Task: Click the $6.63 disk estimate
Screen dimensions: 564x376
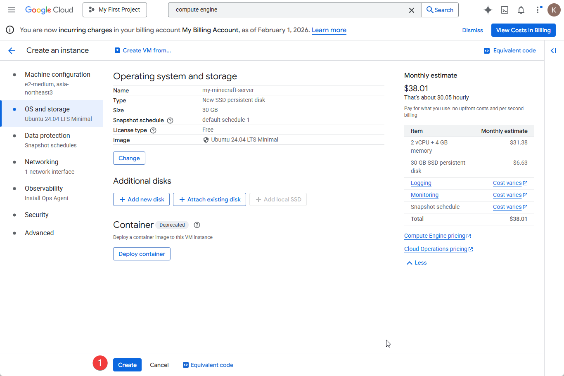Action: 520,163
